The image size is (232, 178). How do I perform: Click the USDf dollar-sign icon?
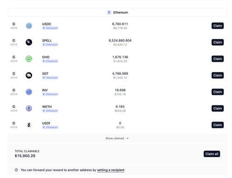point(29,125)
